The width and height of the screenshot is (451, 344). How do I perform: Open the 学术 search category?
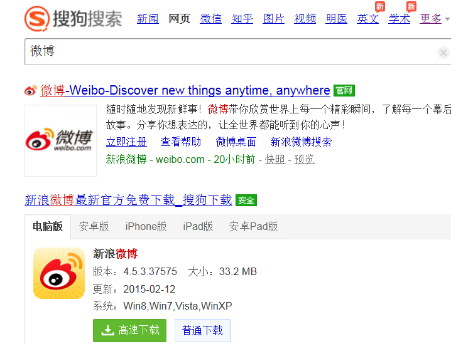point(399,19)
